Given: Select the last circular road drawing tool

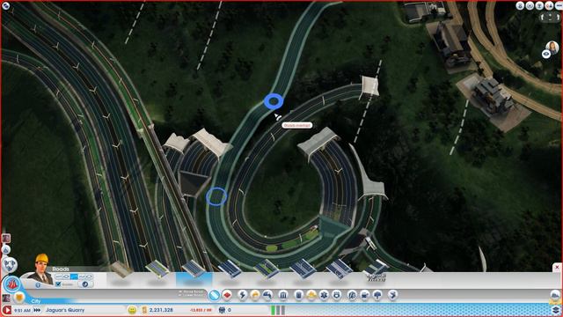Looking at the screenshot, I should (89, 276).
